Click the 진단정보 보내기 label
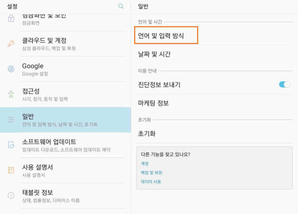The width and height of the screenshot is (298, 214). tap(159, 85)
